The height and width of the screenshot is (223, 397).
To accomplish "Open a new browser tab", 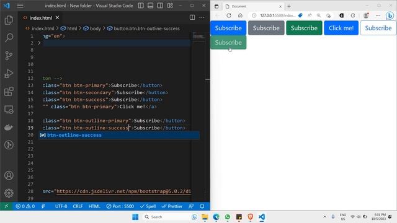I will (289, 6).
